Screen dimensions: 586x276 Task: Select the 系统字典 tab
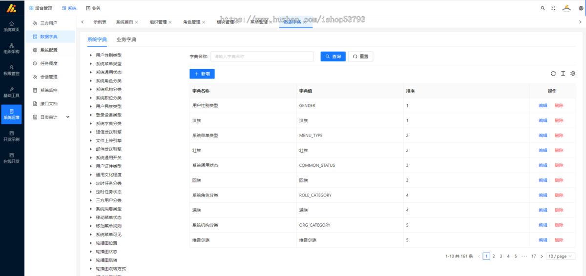97,39
